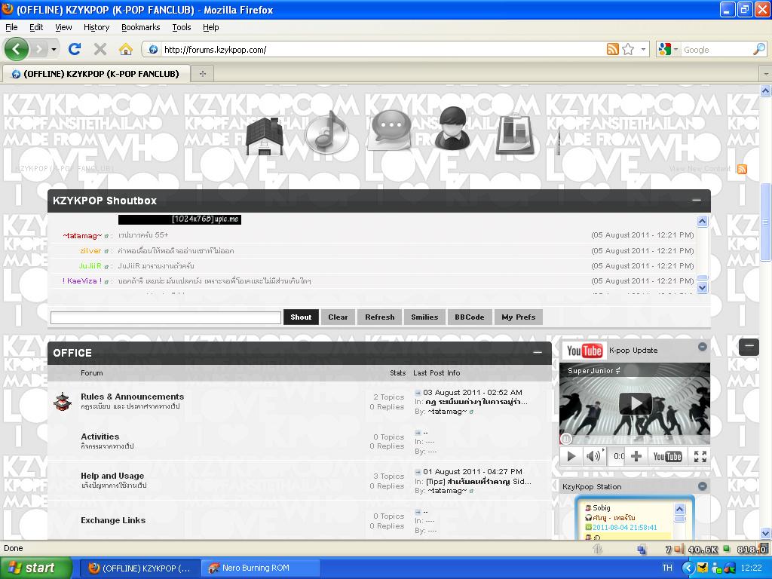
Task: Open a new tab with plus button
Action: (x=202, y=74)
